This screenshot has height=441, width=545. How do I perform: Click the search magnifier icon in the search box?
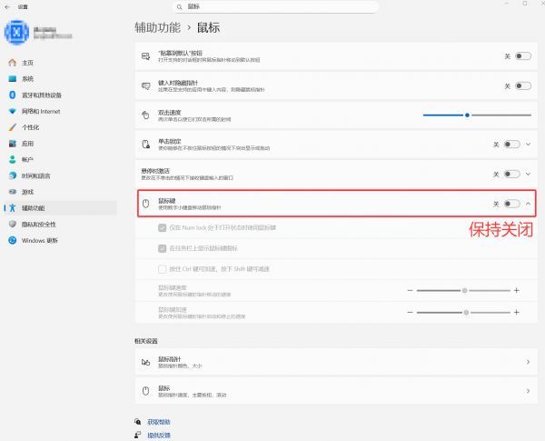179,7
